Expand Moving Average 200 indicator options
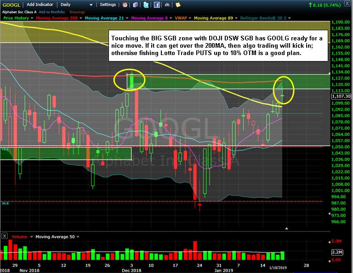Screen dimensions: 353x273 tap(80, 18)
